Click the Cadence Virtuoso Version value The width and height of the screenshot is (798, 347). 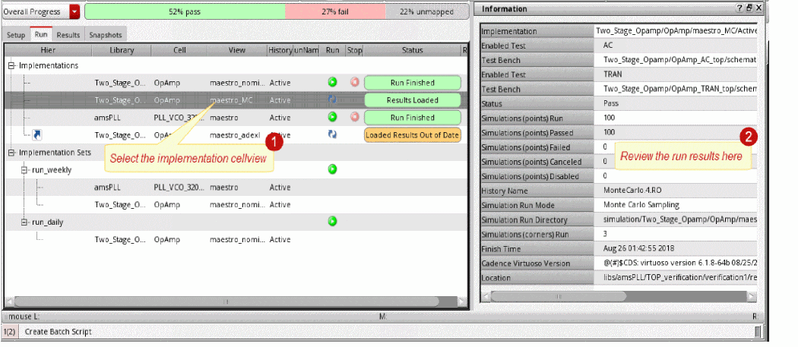tap(676, 263)
